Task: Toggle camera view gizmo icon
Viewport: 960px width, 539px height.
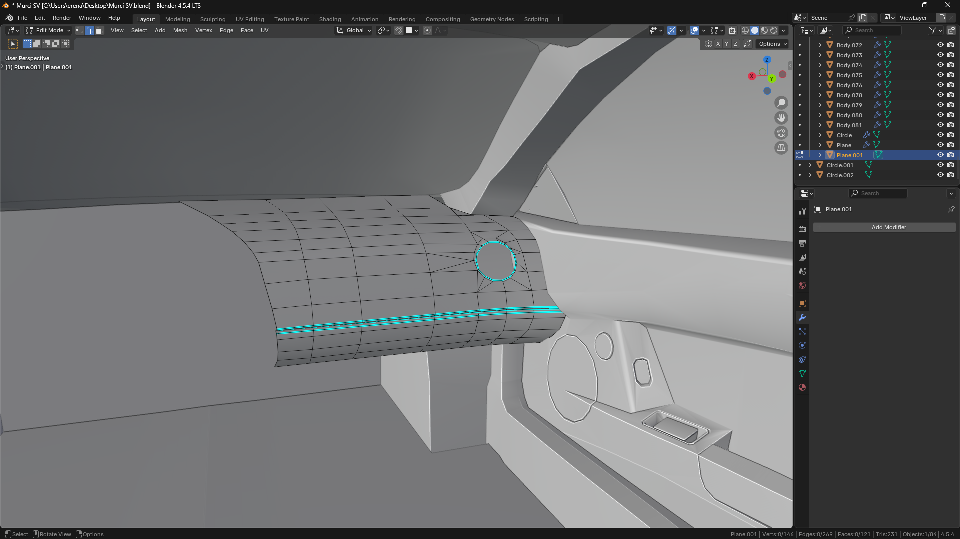Action: click(x=781, y=133)
